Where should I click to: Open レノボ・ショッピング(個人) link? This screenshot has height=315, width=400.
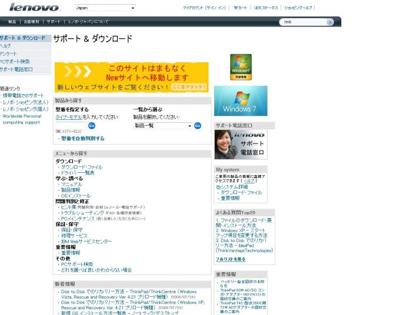25,109
